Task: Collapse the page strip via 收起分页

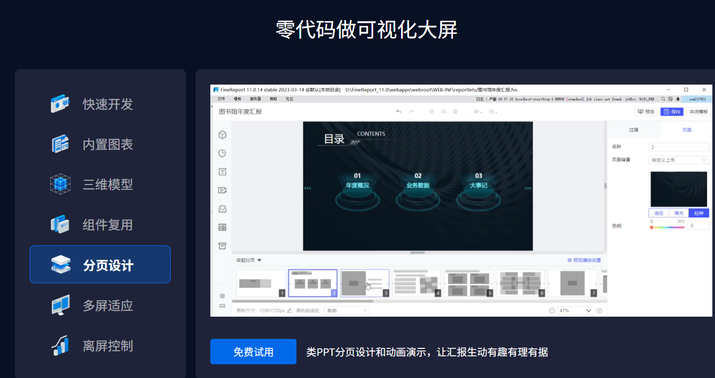Action: click(x=249, y=260)
